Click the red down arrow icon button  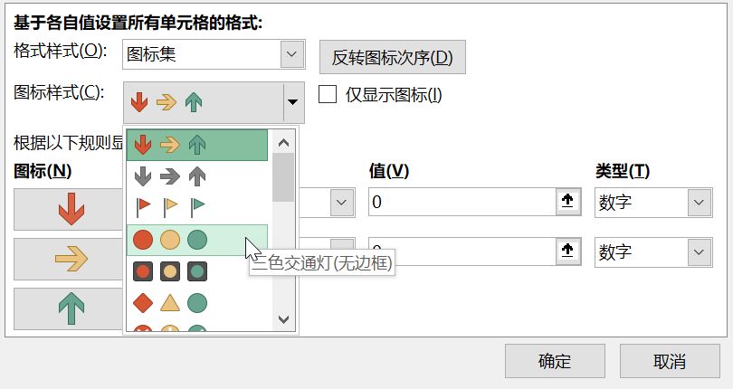pos(71,211)
